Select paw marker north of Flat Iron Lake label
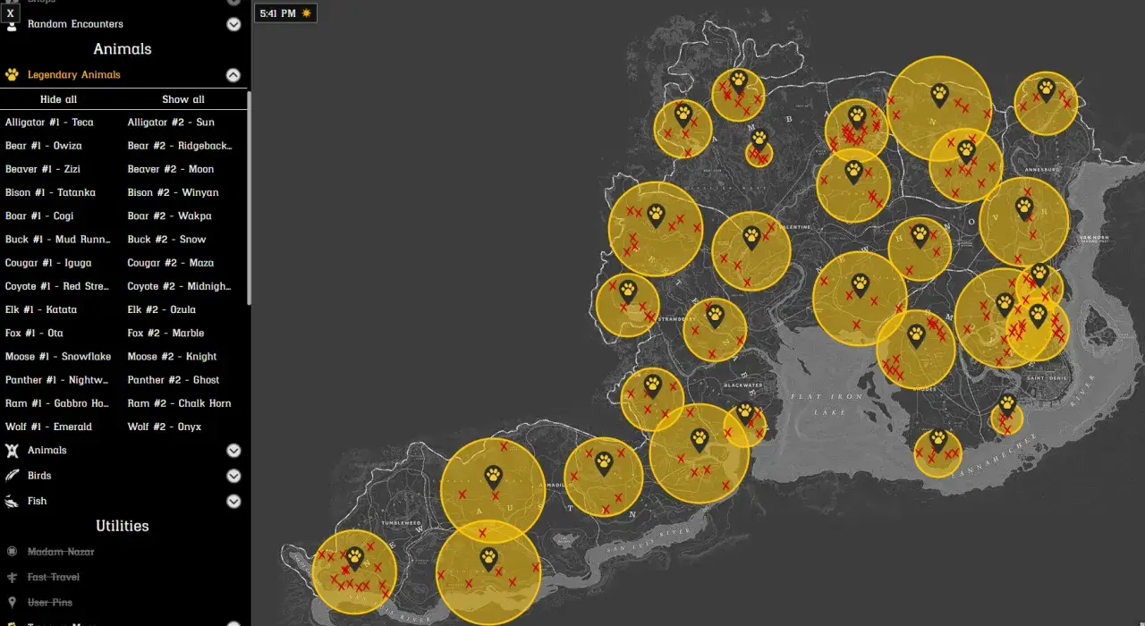 (x=860, y=285)
